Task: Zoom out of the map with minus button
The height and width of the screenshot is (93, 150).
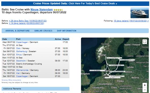Action: (x=145, y=90)
